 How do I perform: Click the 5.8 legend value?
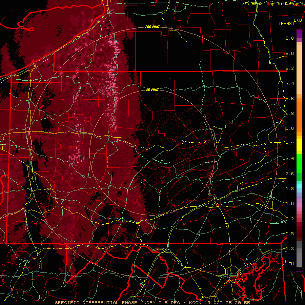pos(290,114)
